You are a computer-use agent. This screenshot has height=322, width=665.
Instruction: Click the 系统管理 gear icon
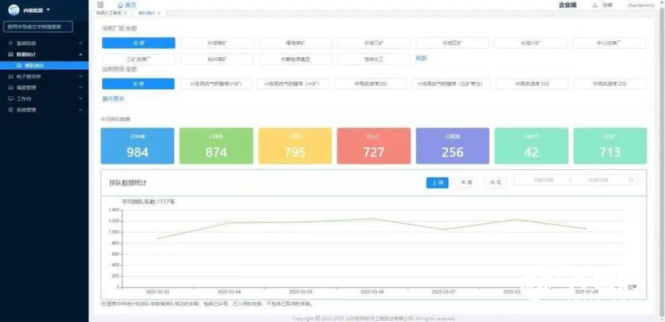(x=11, y=110)
